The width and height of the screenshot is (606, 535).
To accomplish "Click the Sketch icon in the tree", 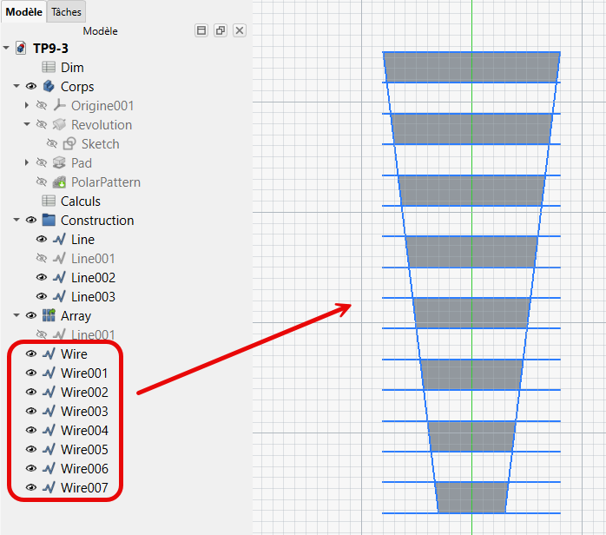I will point(69,144).
